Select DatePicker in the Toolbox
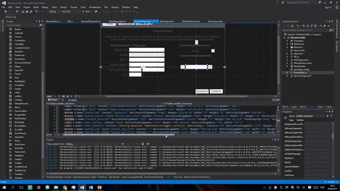Screen dimensions: 340x191 pos(20,55)
